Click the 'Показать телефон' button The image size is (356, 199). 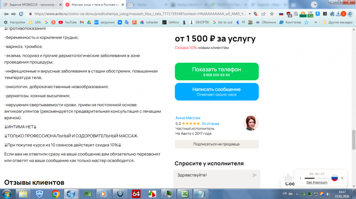216,72
